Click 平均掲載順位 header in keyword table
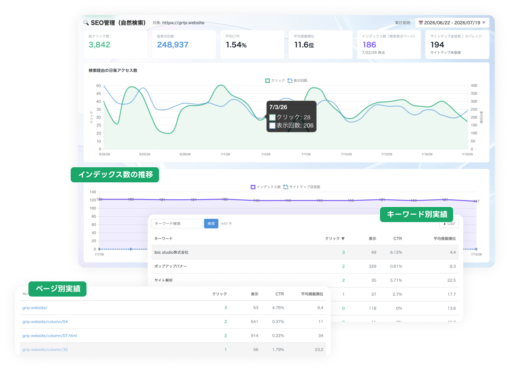Screen dimensions: 510x371 click(445, 239)
